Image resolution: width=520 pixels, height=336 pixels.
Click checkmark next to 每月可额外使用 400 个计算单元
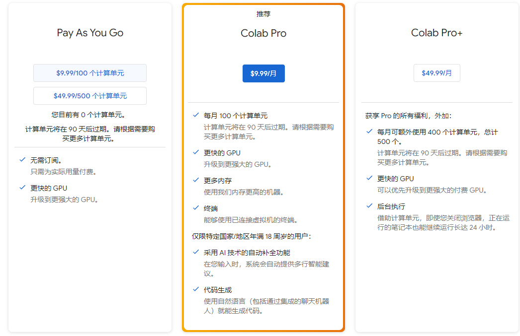point(369,132)
